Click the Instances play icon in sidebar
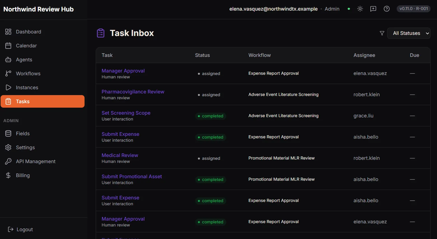This screenshot has height=239, width=437. [x=8, y=88]
